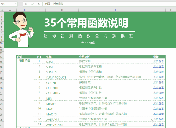This screenshot has width=176, height=128.
Task: Click the 数据求和 description cell
Action: pyautogui.click(x=85, y=61)
